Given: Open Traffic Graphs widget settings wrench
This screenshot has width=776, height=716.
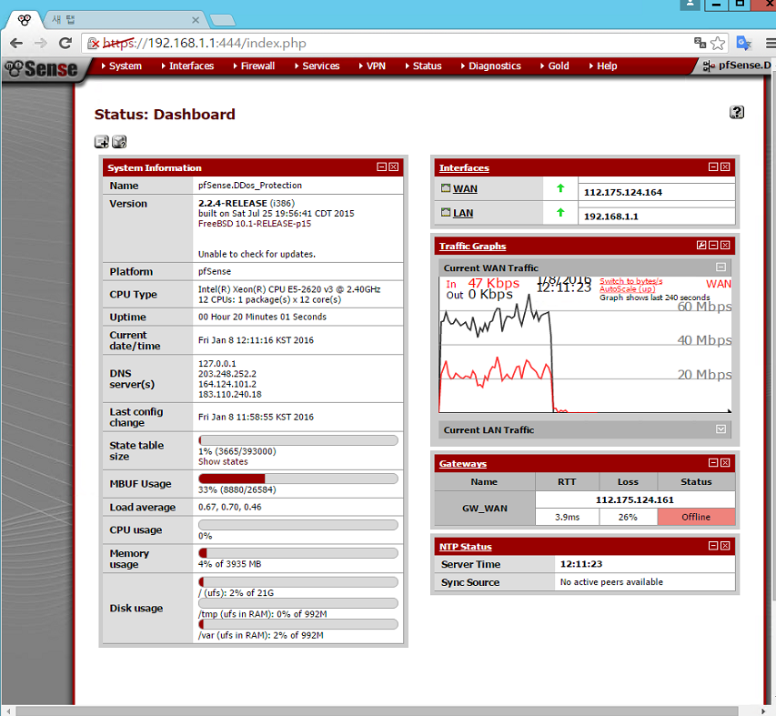Looking at the screenshot, I should [701, 245].
